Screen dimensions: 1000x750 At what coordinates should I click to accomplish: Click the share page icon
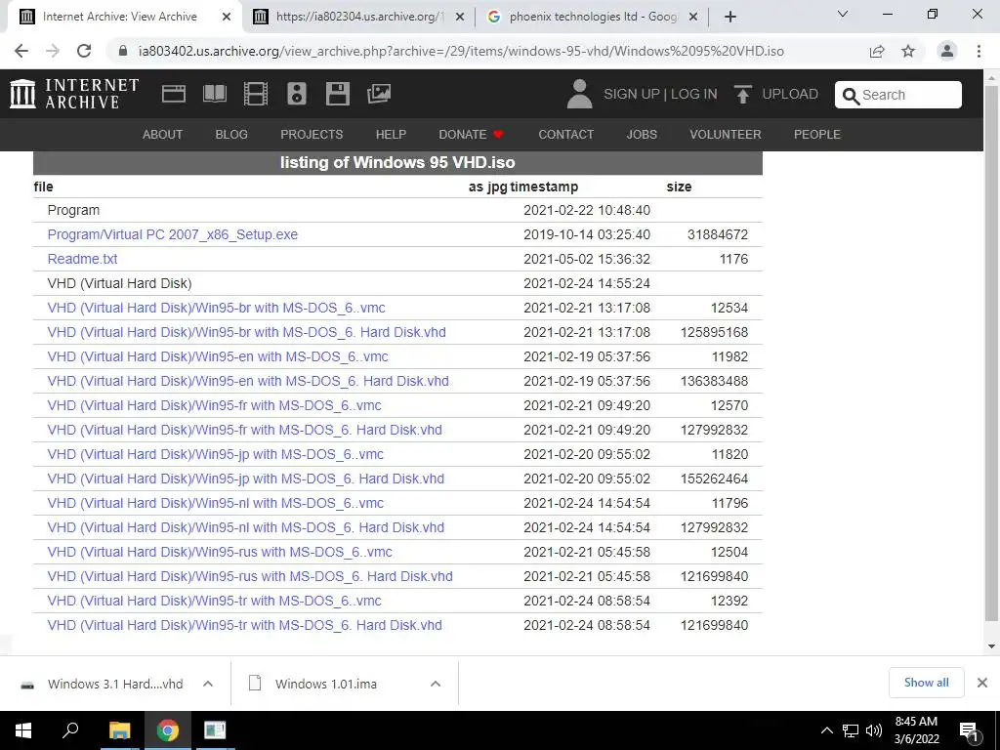[x=877, y=51]
